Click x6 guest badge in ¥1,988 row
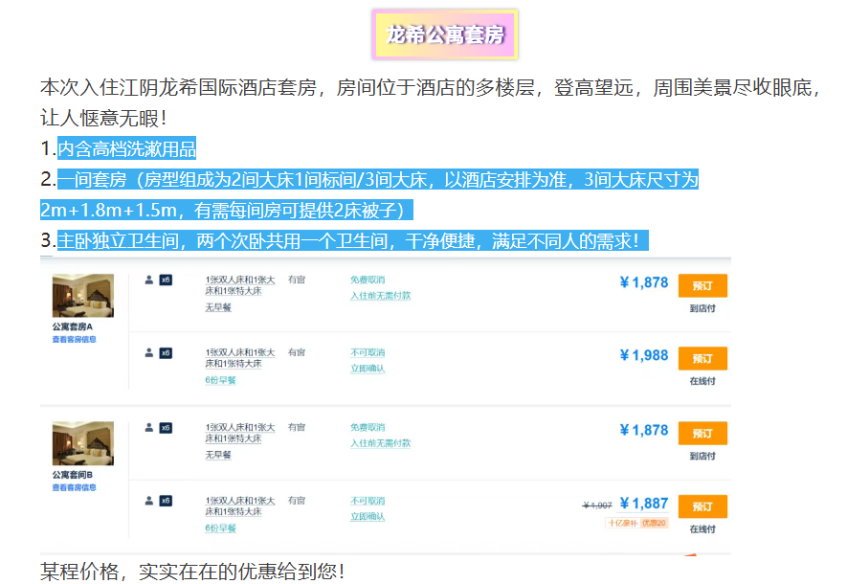Viewport: 847px width, 584px height. 166,353
